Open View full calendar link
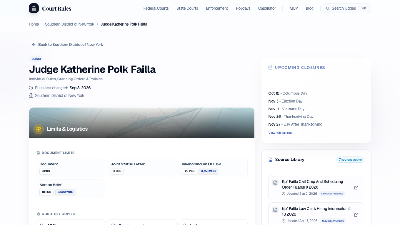This screenshot has height=225, width=400. 281,133
